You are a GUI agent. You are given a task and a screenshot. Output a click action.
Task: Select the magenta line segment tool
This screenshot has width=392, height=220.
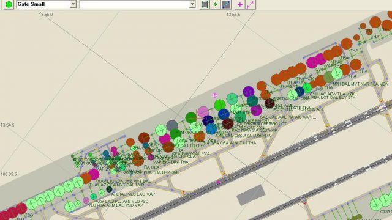coord(251,4)
